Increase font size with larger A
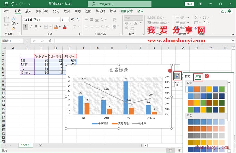236x153 pixels. click(x=73, y=19)
